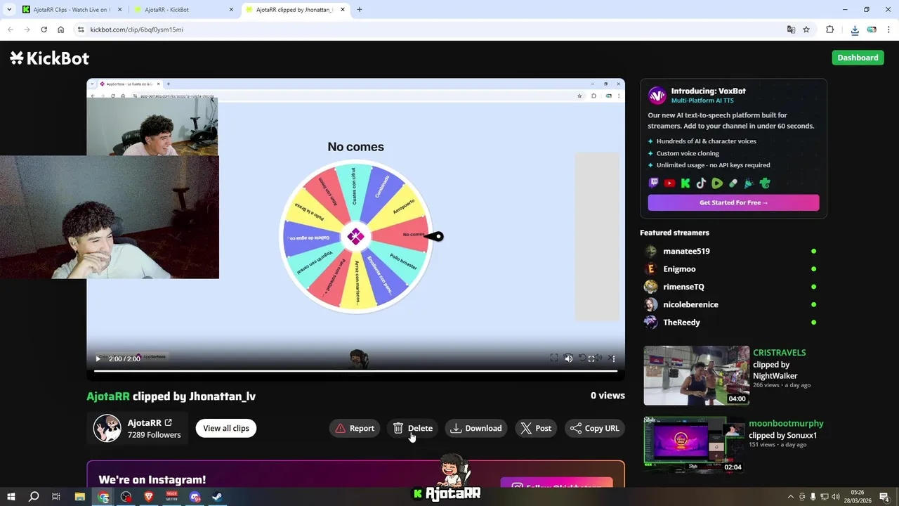
Task: Bookmark this page with the star
Action: pos(806,30)
